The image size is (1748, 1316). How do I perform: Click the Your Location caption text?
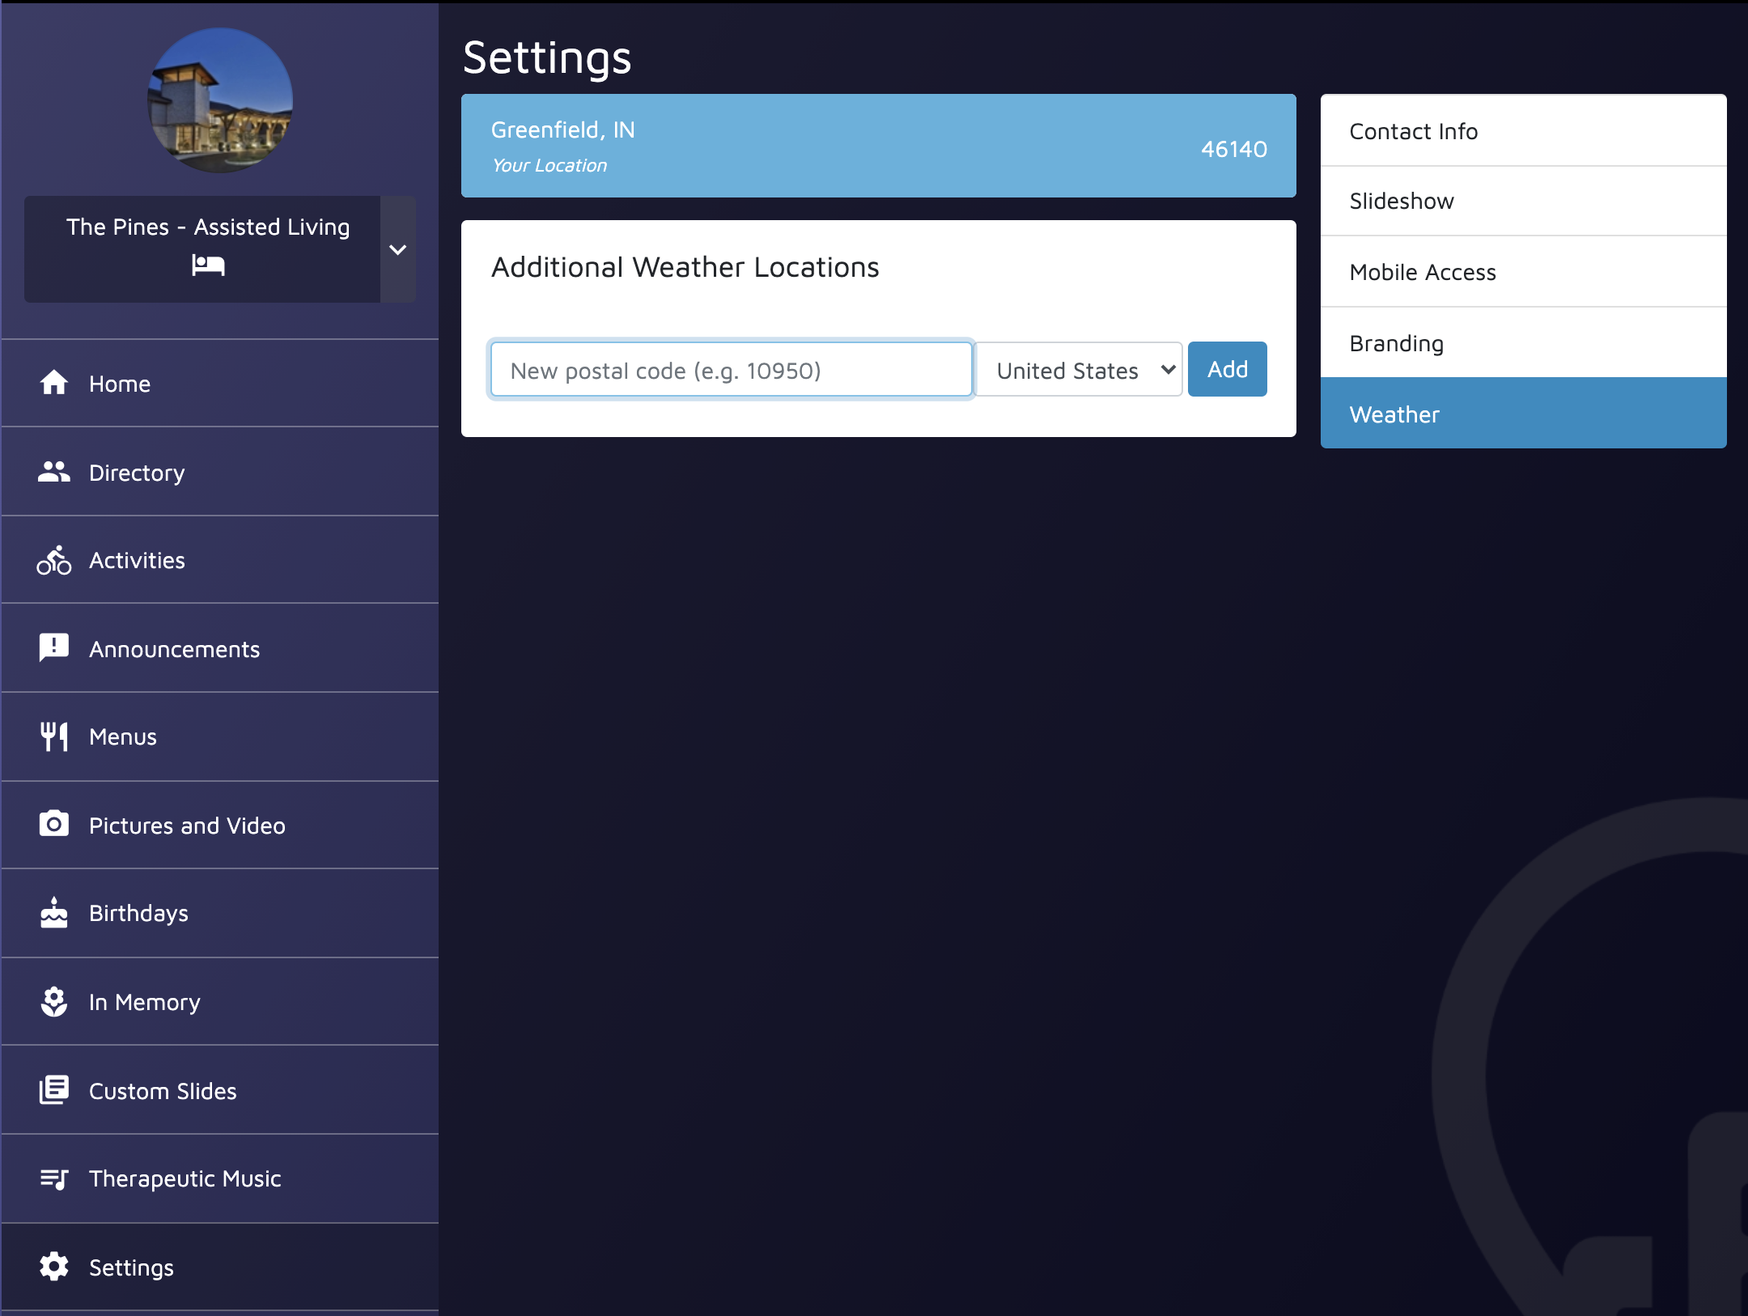pos(549,165)
